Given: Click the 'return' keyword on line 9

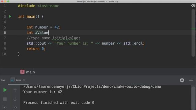Looking at the screenshot, I should 33,49.
